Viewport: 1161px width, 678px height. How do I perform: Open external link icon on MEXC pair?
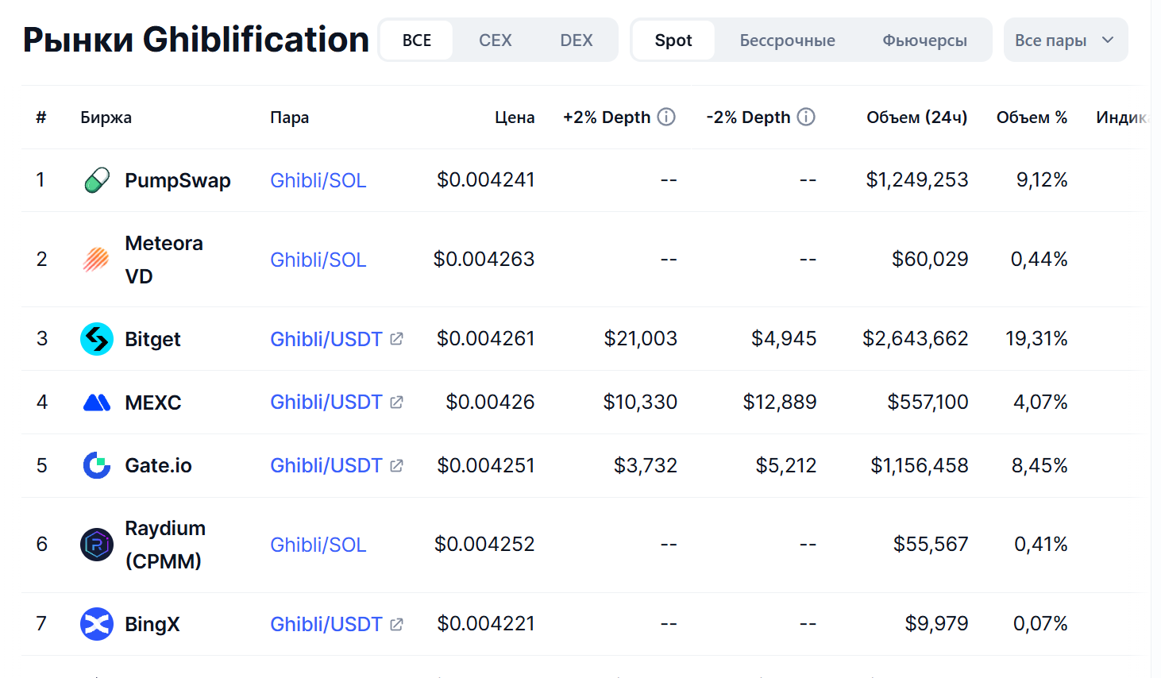[x=397, y=403]
